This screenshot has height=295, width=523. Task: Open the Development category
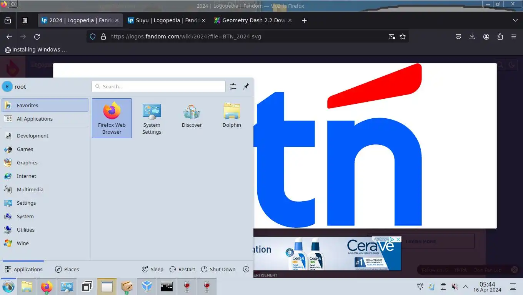(x=45, y=136)
